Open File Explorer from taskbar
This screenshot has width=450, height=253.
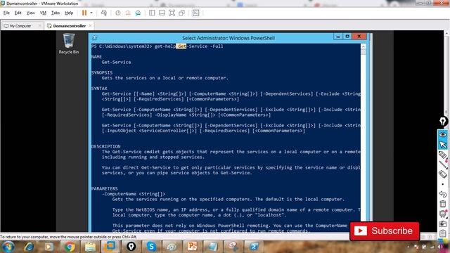point(90,247)
